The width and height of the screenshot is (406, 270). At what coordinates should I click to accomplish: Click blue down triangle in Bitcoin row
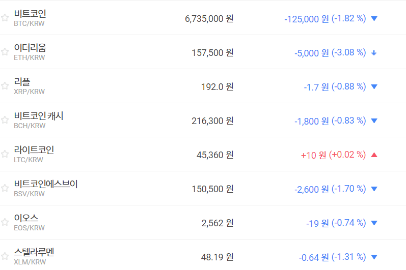[x=374, y=19]
